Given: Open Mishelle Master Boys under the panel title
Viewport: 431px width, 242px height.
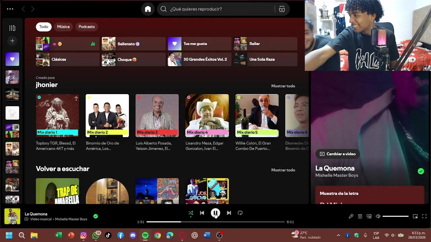Looking at the screenshot, I should (x=337, y=175).
